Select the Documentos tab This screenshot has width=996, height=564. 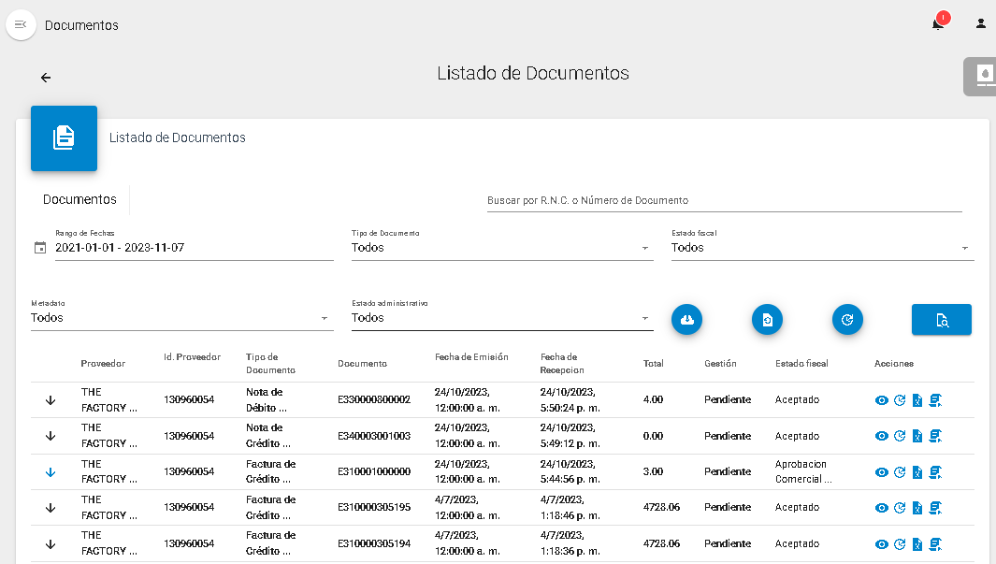80,199
